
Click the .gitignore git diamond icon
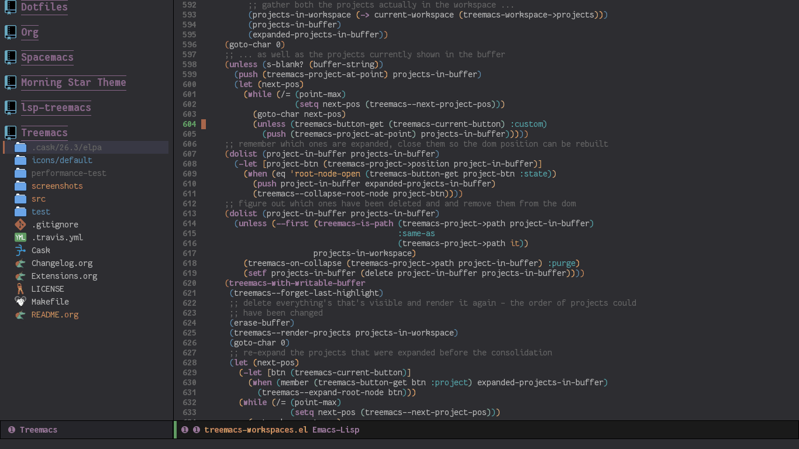(x=20, y=224)
